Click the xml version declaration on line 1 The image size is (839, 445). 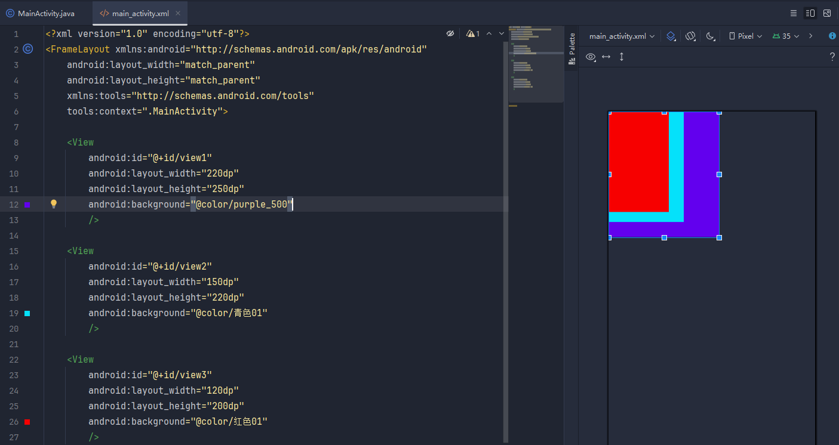(x=147, y=34)
